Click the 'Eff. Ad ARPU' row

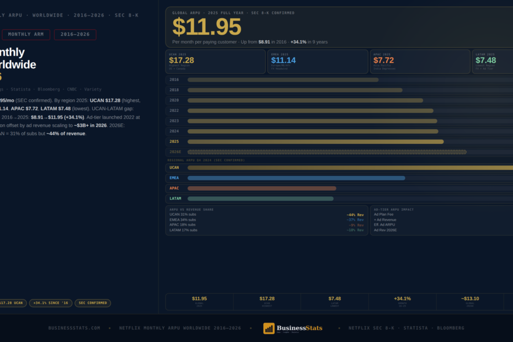click(x=443, y=225)
